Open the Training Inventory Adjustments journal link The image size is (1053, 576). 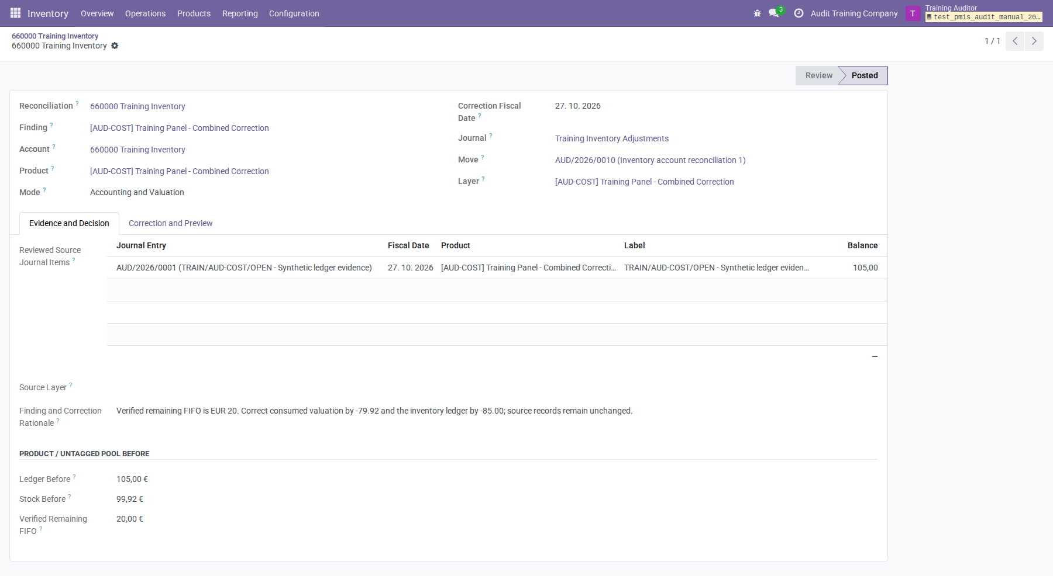(612, 138)
